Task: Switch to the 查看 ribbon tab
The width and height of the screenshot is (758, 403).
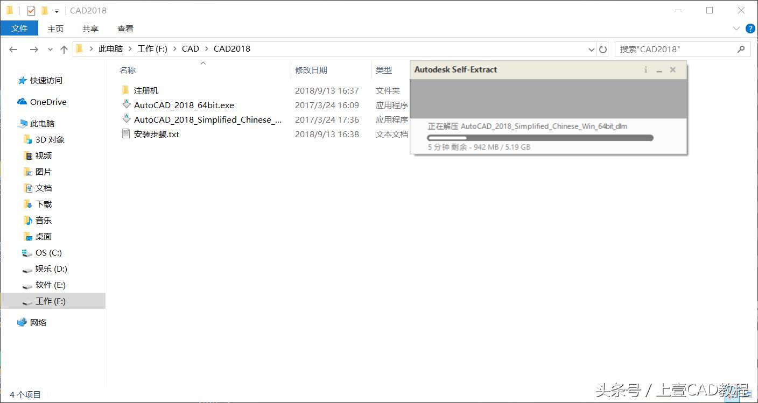Action: coord(125,29)
